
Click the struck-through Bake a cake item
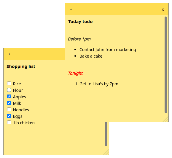tap(91, 56)
